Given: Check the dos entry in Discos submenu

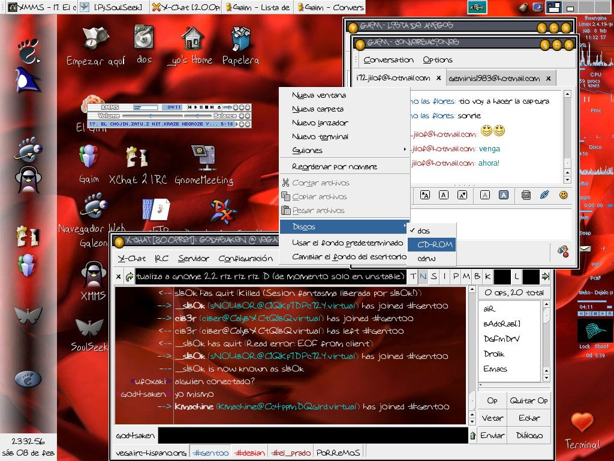Looking at the screenshot, I should [432, 230].
